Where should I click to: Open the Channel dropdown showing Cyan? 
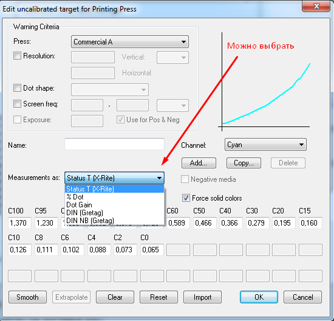(265, 145)
